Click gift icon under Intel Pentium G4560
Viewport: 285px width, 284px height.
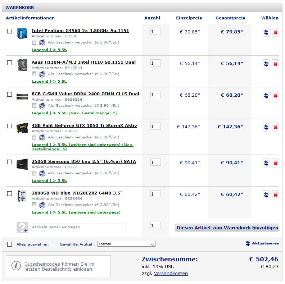point(42,42)
